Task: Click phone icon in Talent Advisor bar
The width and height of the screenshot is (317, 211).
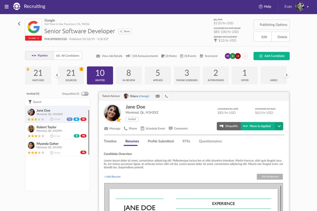Action: point(166,96)
